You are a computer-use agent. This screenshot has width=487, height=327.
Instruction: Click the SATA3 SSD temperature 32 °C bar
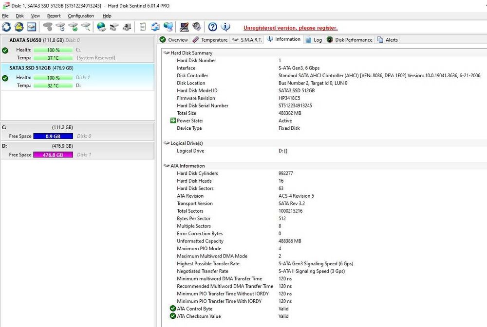(53, 86)
